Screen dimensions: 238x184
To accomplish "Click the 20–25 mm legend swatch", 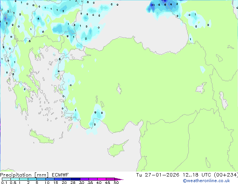I will click(x=67, y=179).
